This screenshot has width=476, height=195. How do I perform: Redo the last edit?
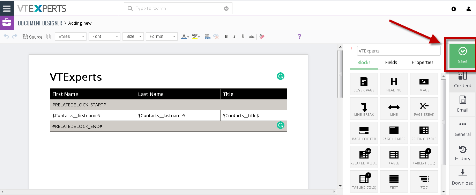15,36
